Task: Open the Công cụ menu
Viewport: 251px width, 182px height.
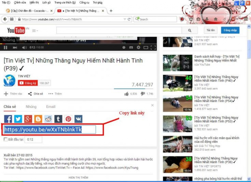Action: pyautogui.click(x=84, y=2)
